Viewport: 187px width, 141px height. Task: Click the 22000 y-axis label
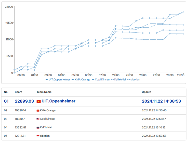[x=9, y=7]
